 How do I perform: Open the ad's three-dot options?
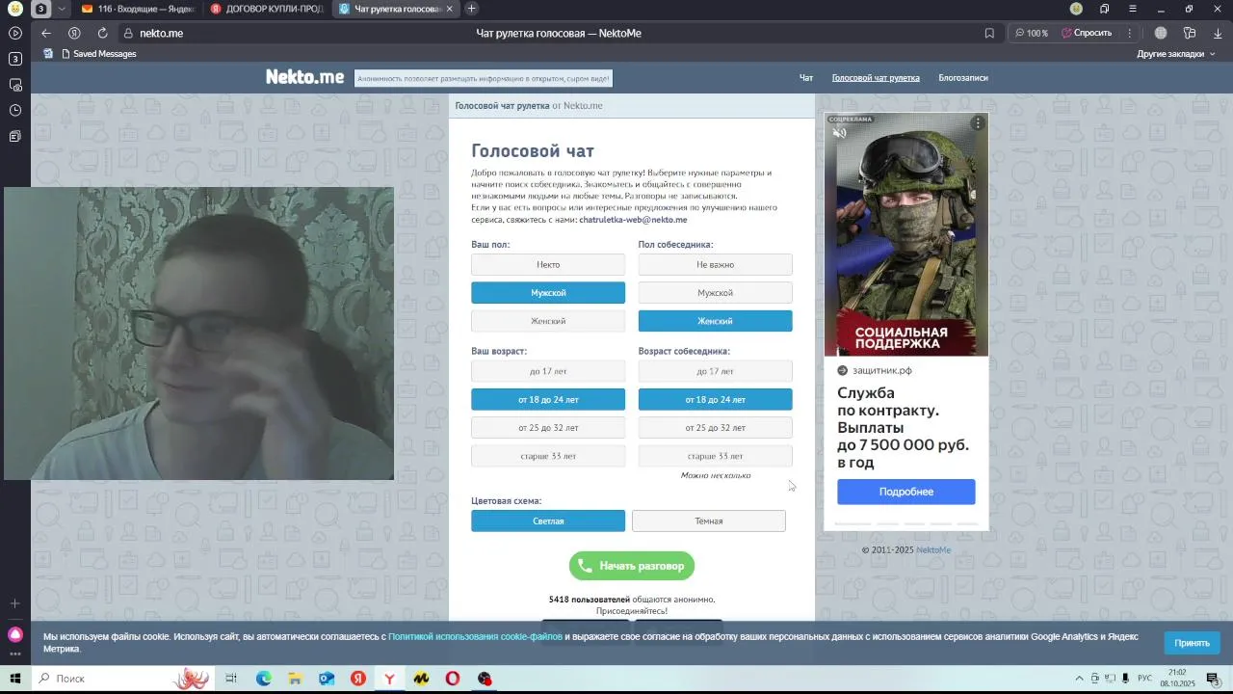tap(978, 123)
